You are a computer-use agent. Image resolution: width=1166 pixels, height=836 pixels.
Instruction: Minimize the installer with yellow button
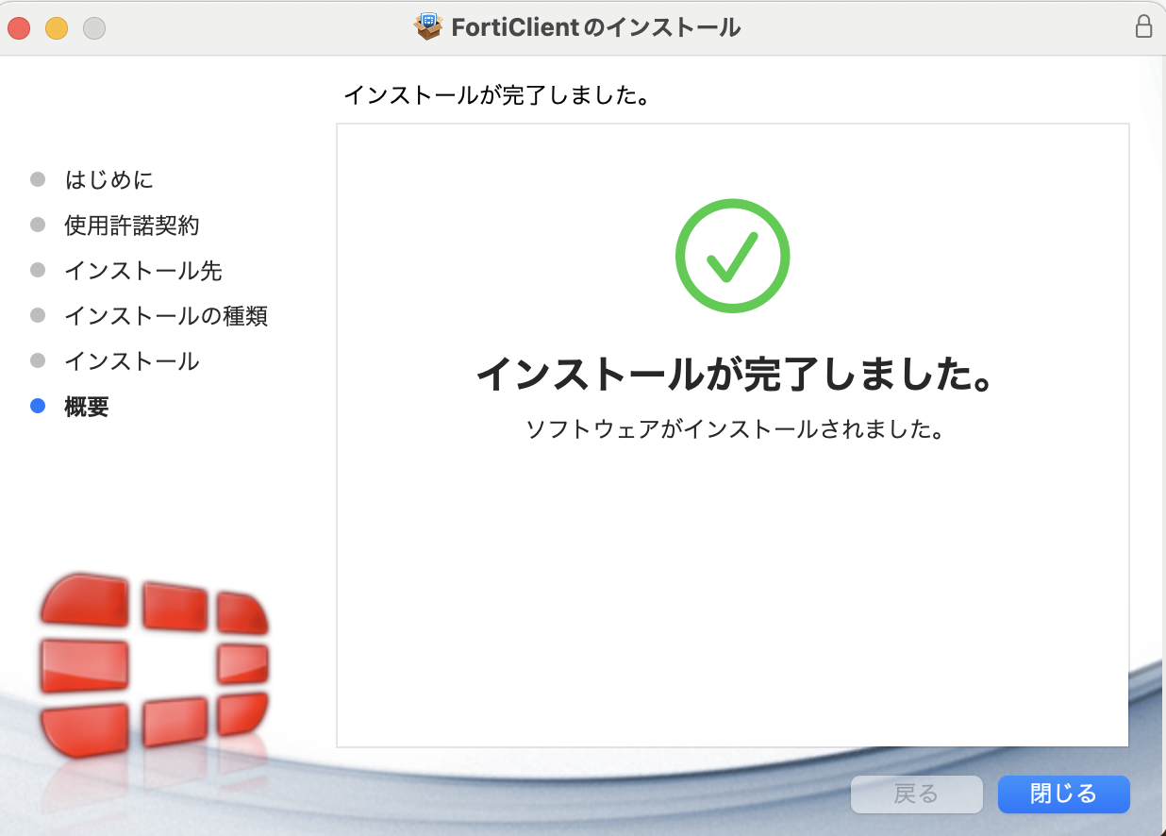click(x=57, y=28)
